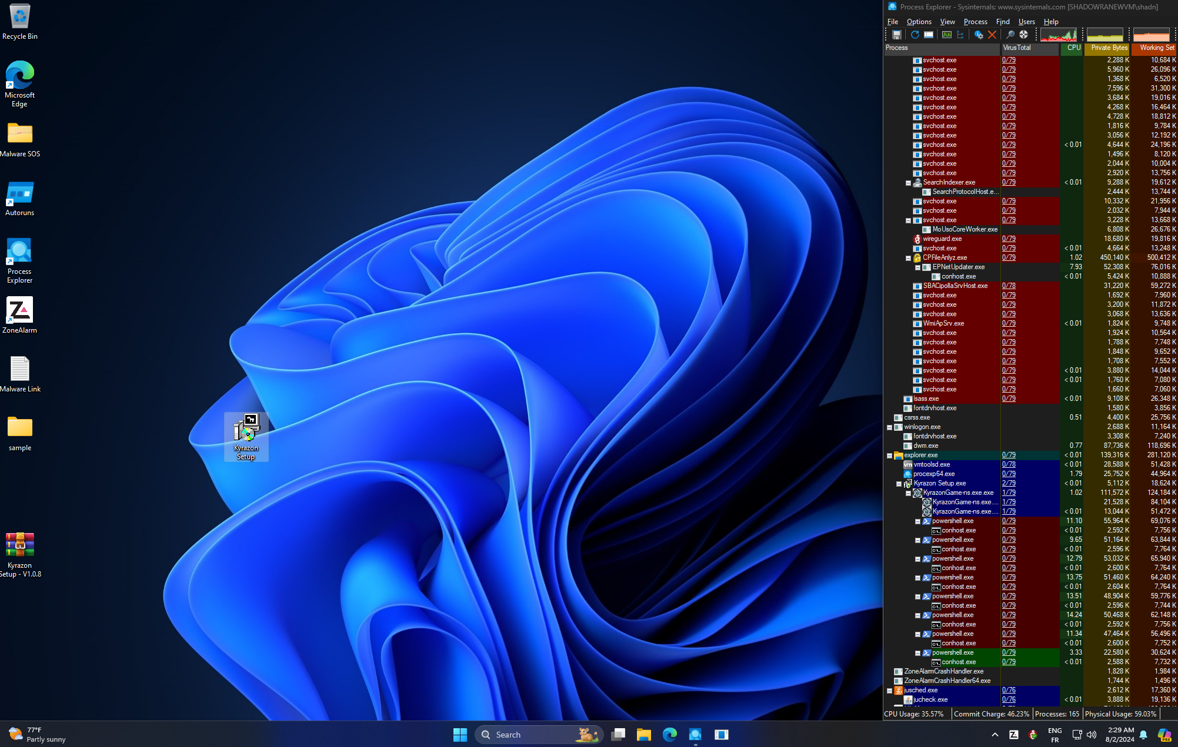
Task: Collapse the Kyrazon Setup.exe tree node
Action: [899, 484]
